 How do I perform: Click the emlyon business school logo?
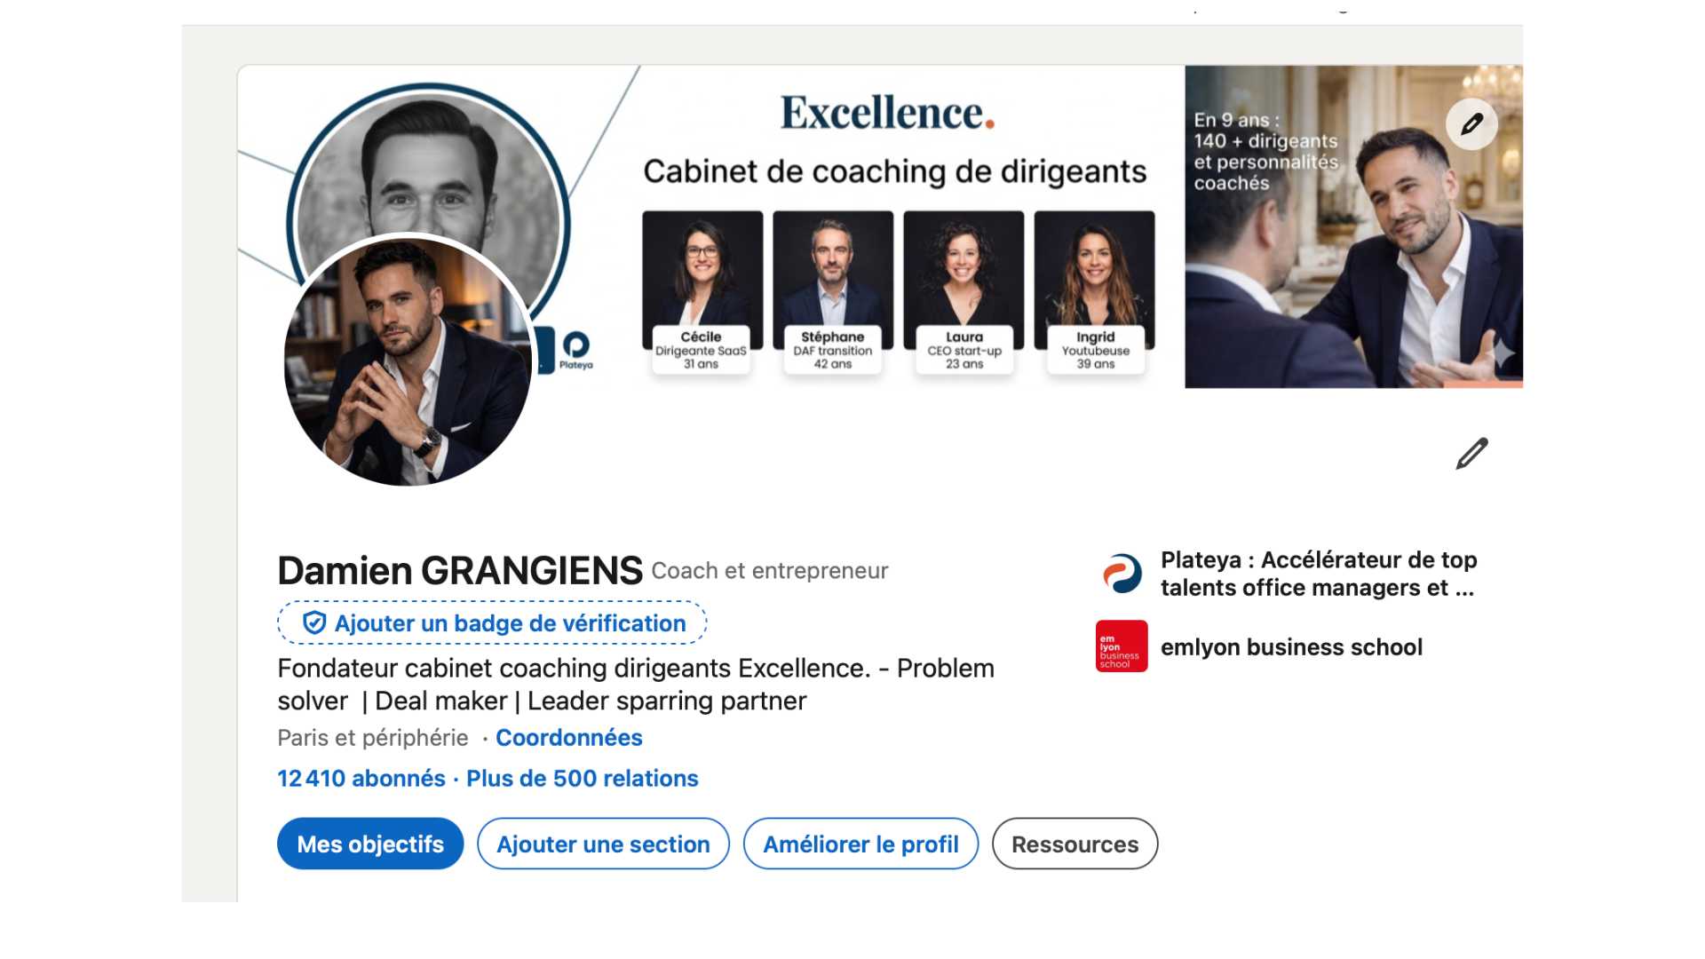[x=1122, y=646]
